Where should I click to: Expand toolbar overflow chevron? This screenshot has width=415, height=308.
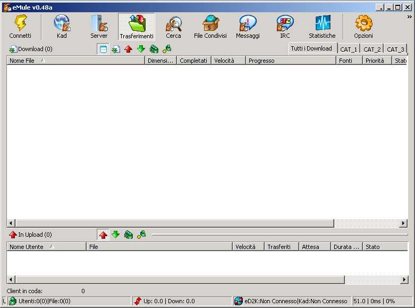tap(409, 17)
